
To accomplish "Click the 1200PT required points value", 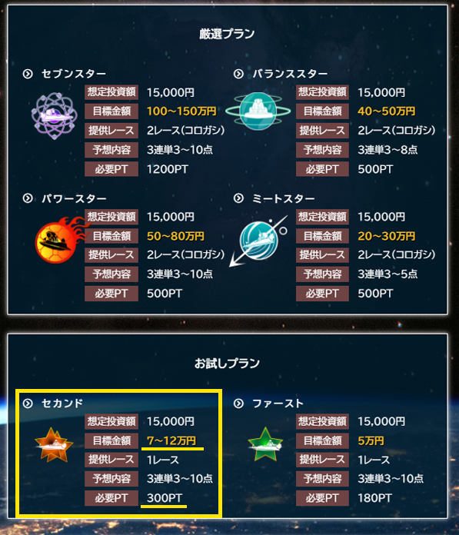I will (x=167, y=169).
